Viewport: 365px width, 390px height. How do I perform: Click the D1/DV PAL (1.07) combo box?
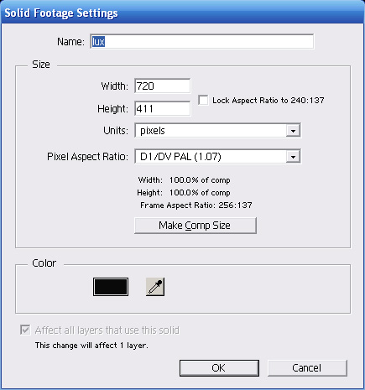217,156
